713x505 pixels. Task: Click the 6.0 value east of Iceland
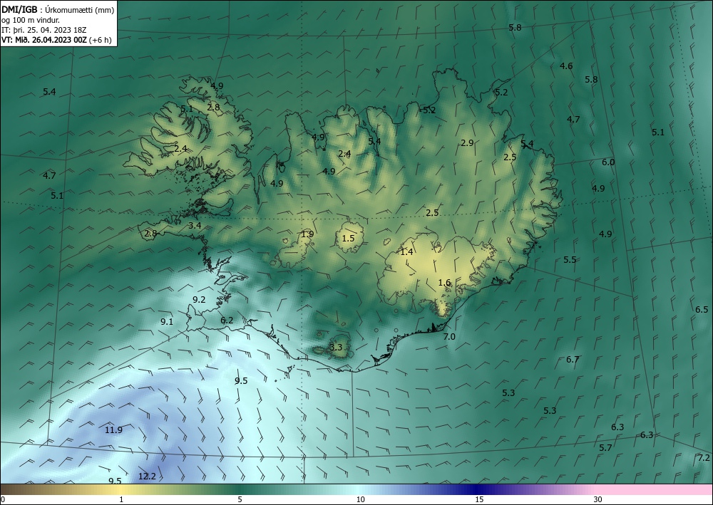tap(608, 162)
